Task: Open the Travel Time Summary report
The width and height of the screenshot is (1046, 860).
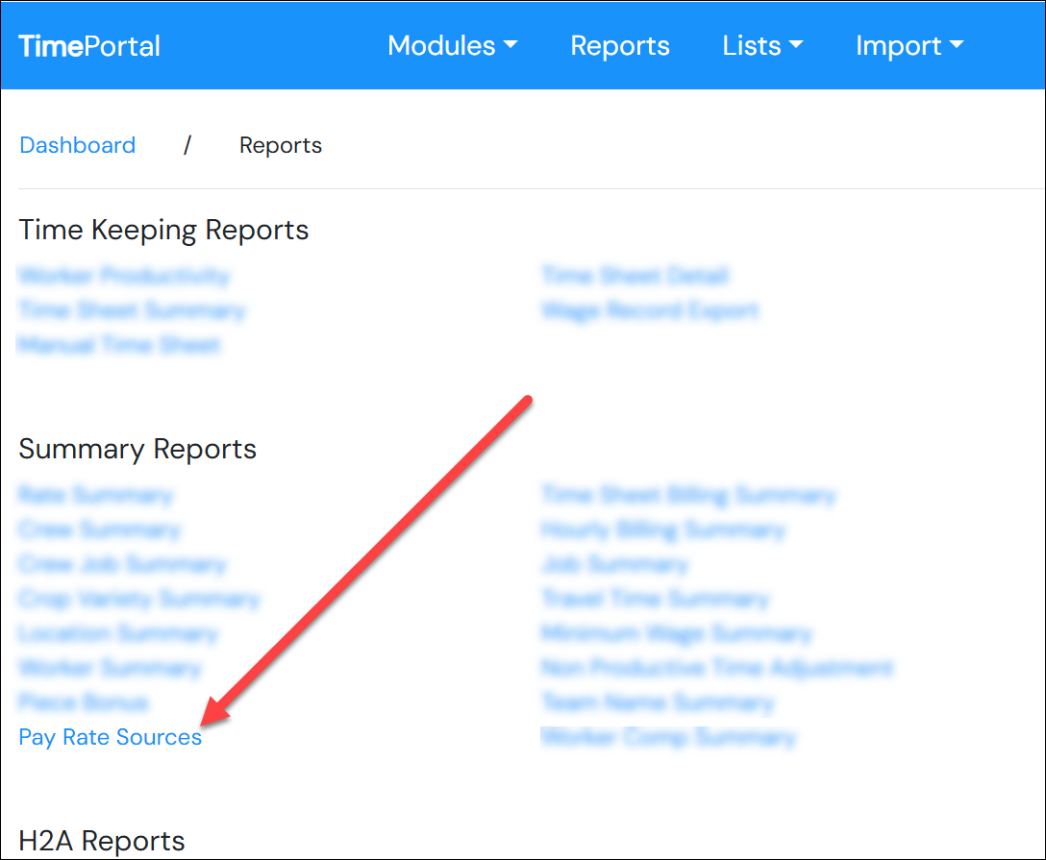Action: 656,599
